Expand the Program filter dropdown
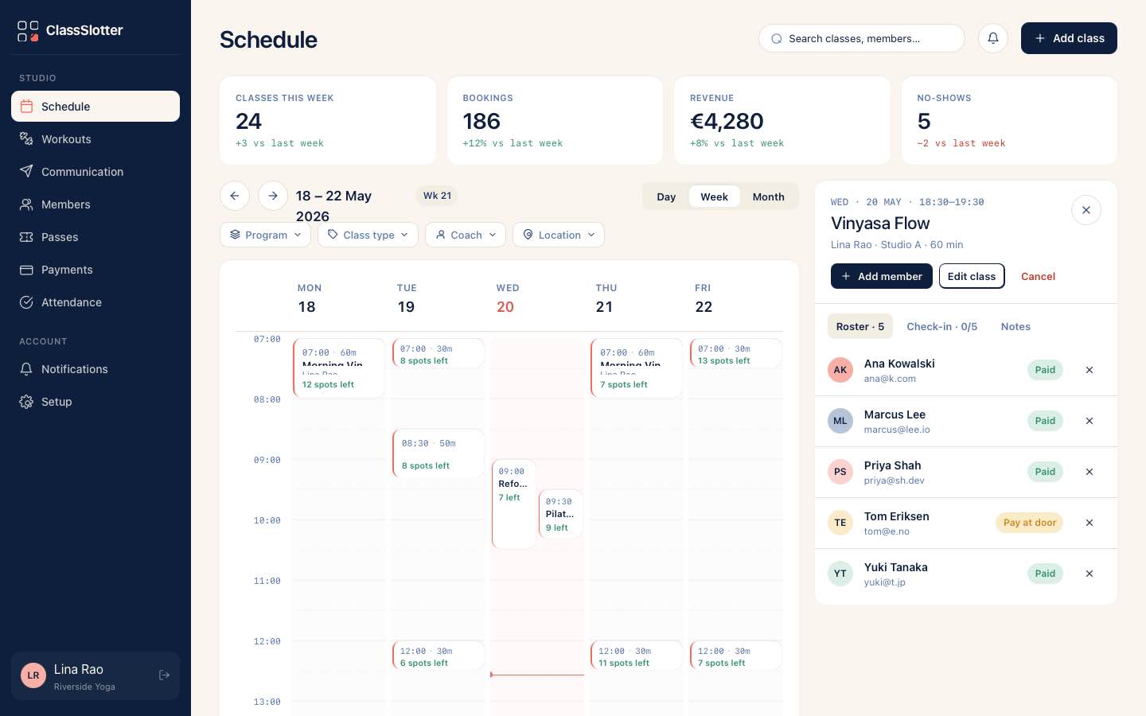Viewport: 1146px width, 716px height. pyautogui.click(x=265, y=235)
